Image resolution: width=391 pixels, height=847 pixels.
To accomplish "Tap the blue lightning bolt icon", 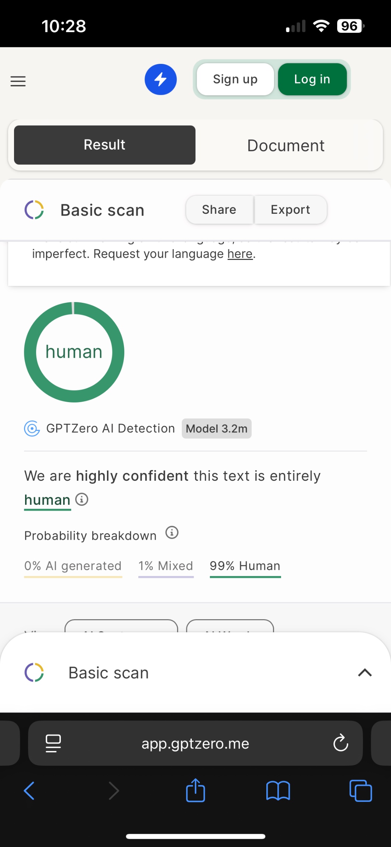I will tap(160, 79).
